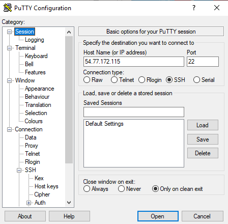Open the Logging category
This screenshot has width=228, height=224.
(x=35, y=40)
